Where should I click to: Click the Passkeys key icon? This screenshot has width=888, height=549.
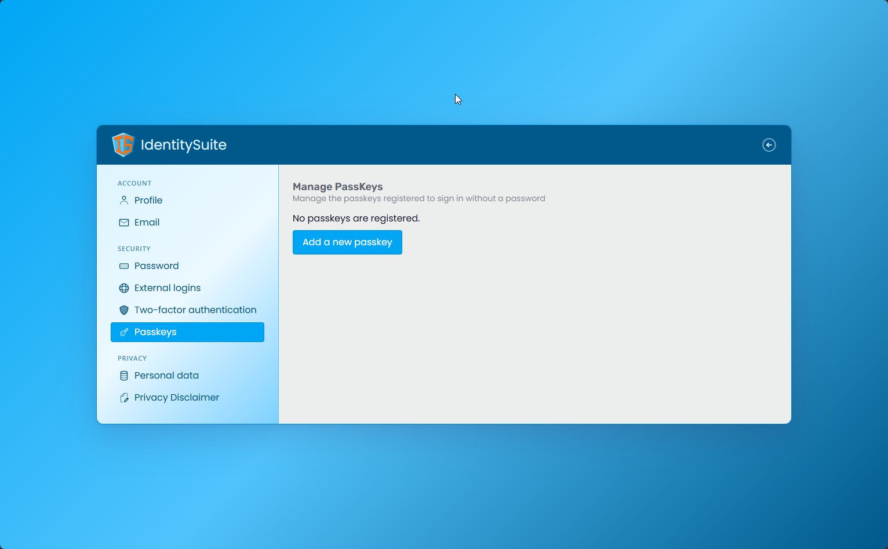point(124,332)
